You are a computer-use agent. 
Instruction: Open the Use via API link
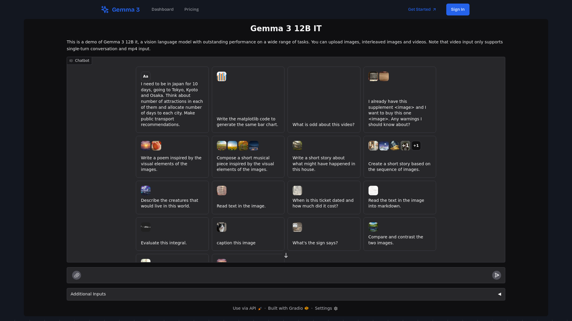247,309
